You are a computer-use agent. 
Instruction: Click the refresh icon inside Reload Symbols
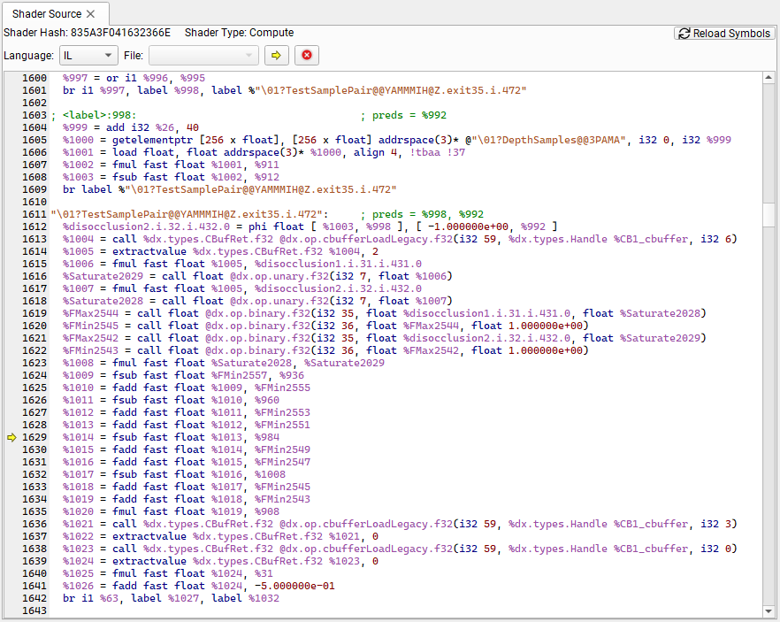click(x=683, y=33)
